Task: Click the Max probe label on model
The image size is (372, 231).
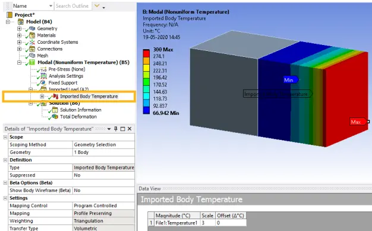Action: click(358, 122)
